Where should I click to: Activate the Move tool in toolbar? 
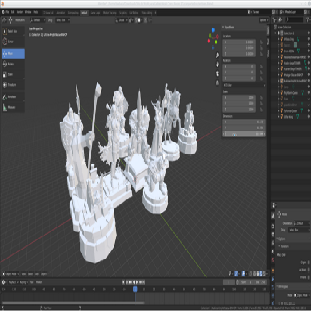pos(13,54)
